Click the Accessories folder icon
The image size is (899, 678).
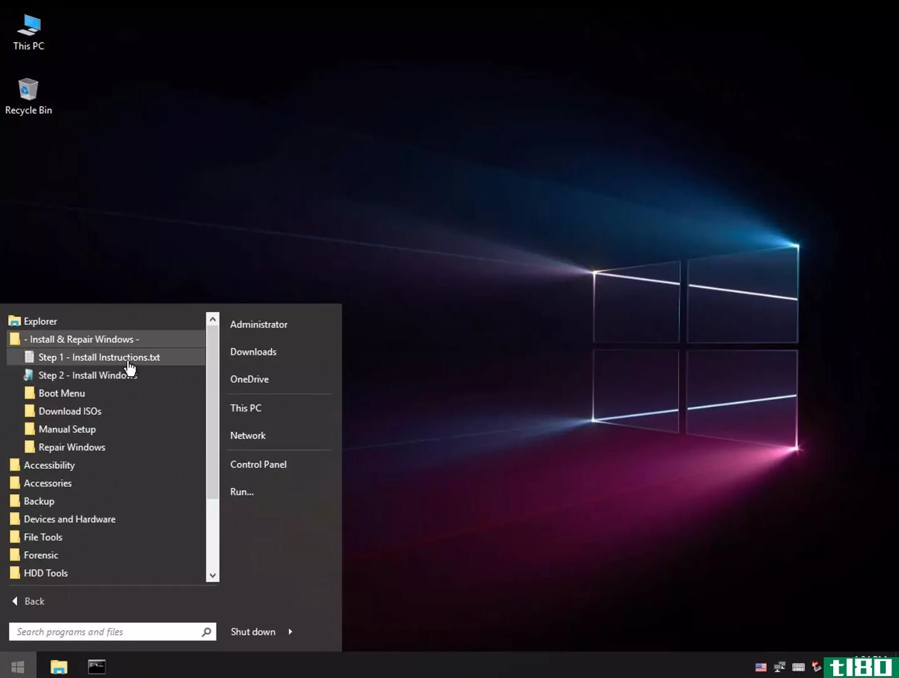click(15, 483)
